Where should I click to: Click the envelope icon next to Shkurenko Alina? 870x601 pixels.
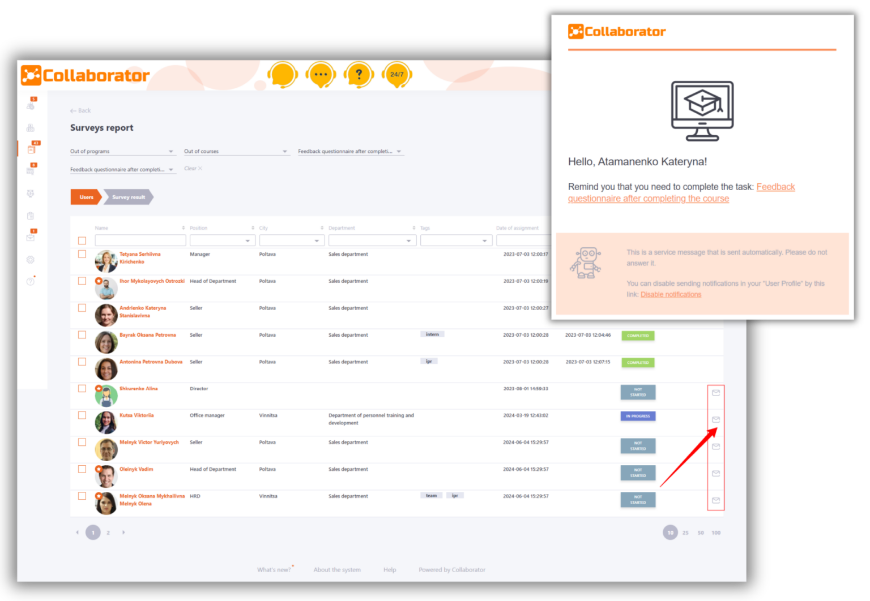715,392
